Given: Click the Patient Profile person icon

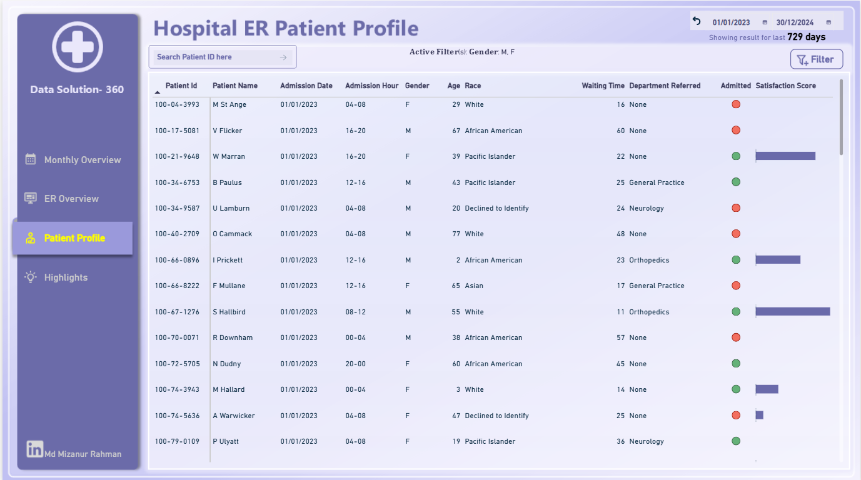Looking at the screenshot, I should pyautogui.click(x=30, y=238).
